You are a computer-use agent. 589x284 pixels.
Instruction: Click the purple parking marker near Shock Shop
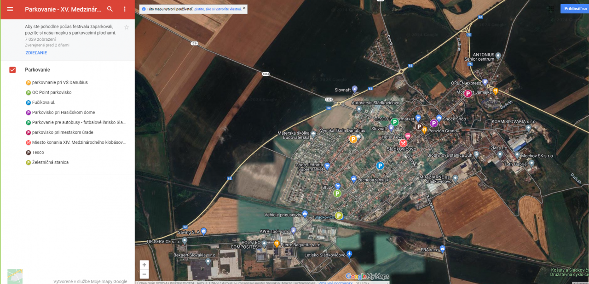[x=433, y=123]
